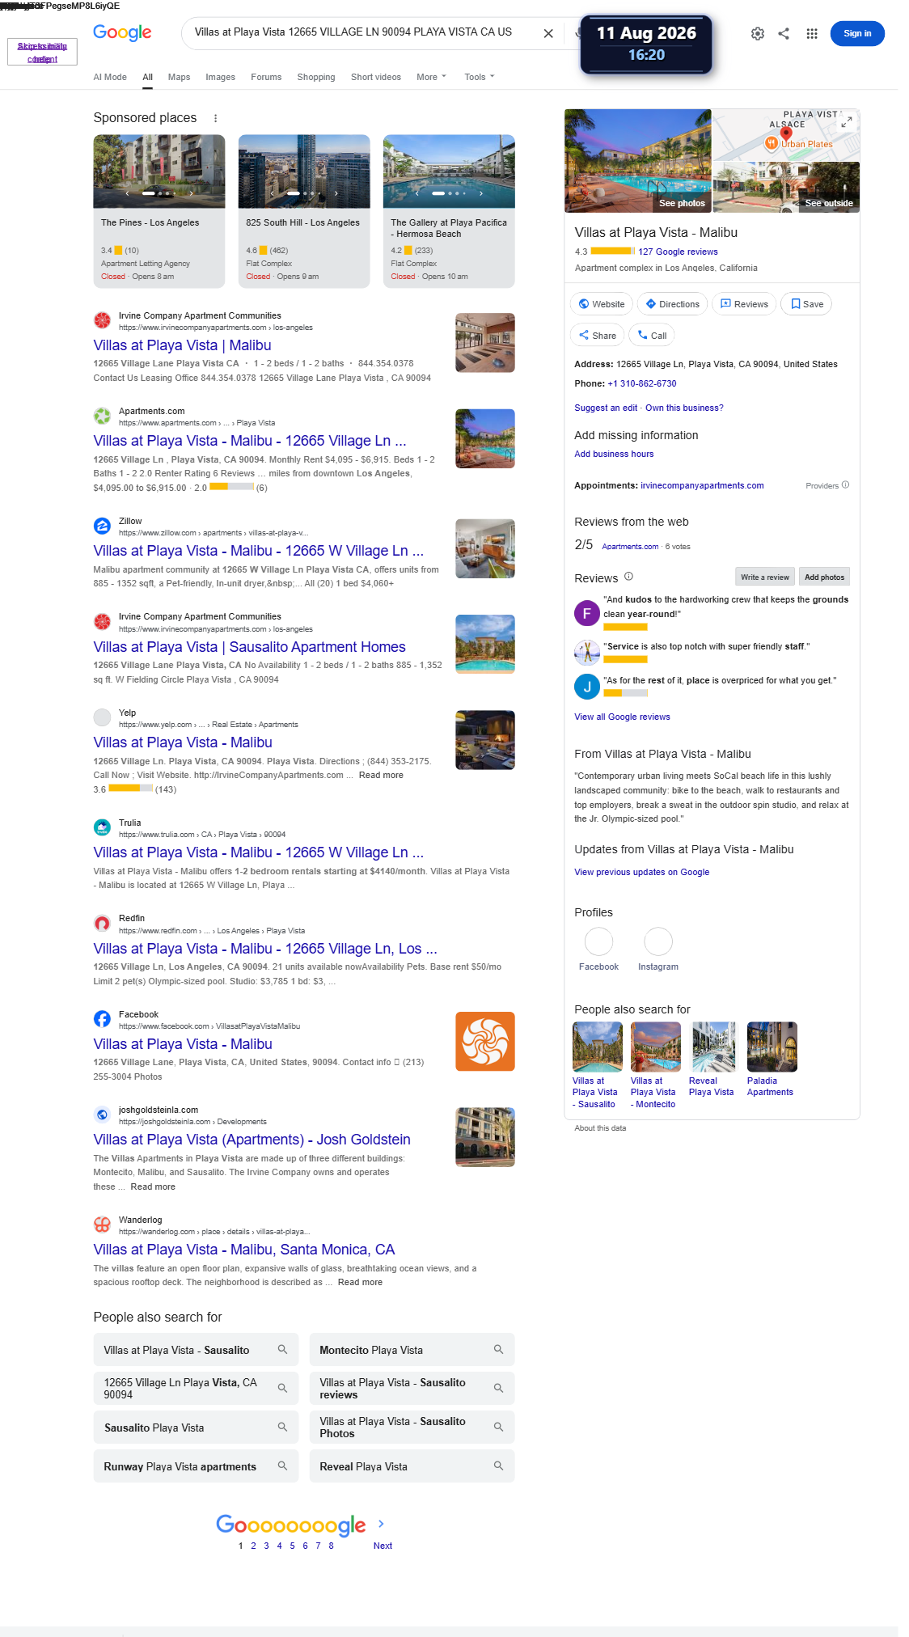Click the Sign in button
This screenshot has height=1637, width=909.
pyautogui.click(x=857, y=33)
